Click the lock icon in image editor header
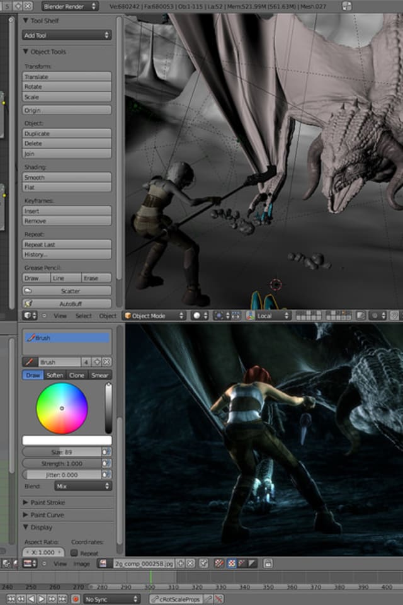This screenshot has width=403, height=605. [268, 563]
